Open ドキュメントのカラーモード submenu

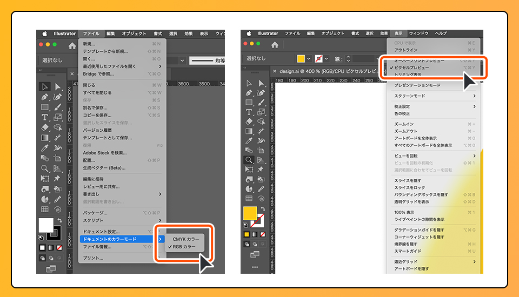pos(122,239)
